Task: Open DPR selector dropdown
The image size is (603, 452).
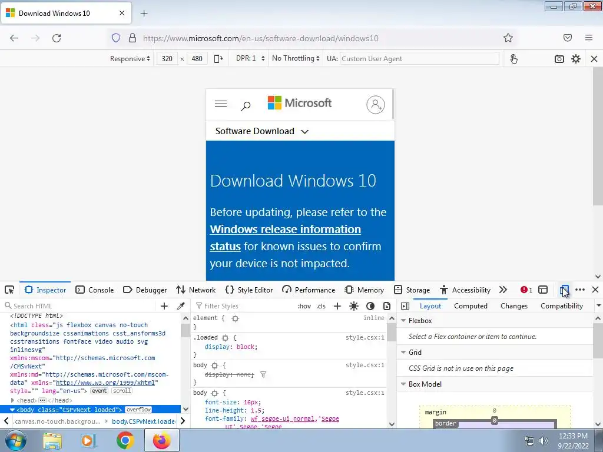Action: (250, 58)
